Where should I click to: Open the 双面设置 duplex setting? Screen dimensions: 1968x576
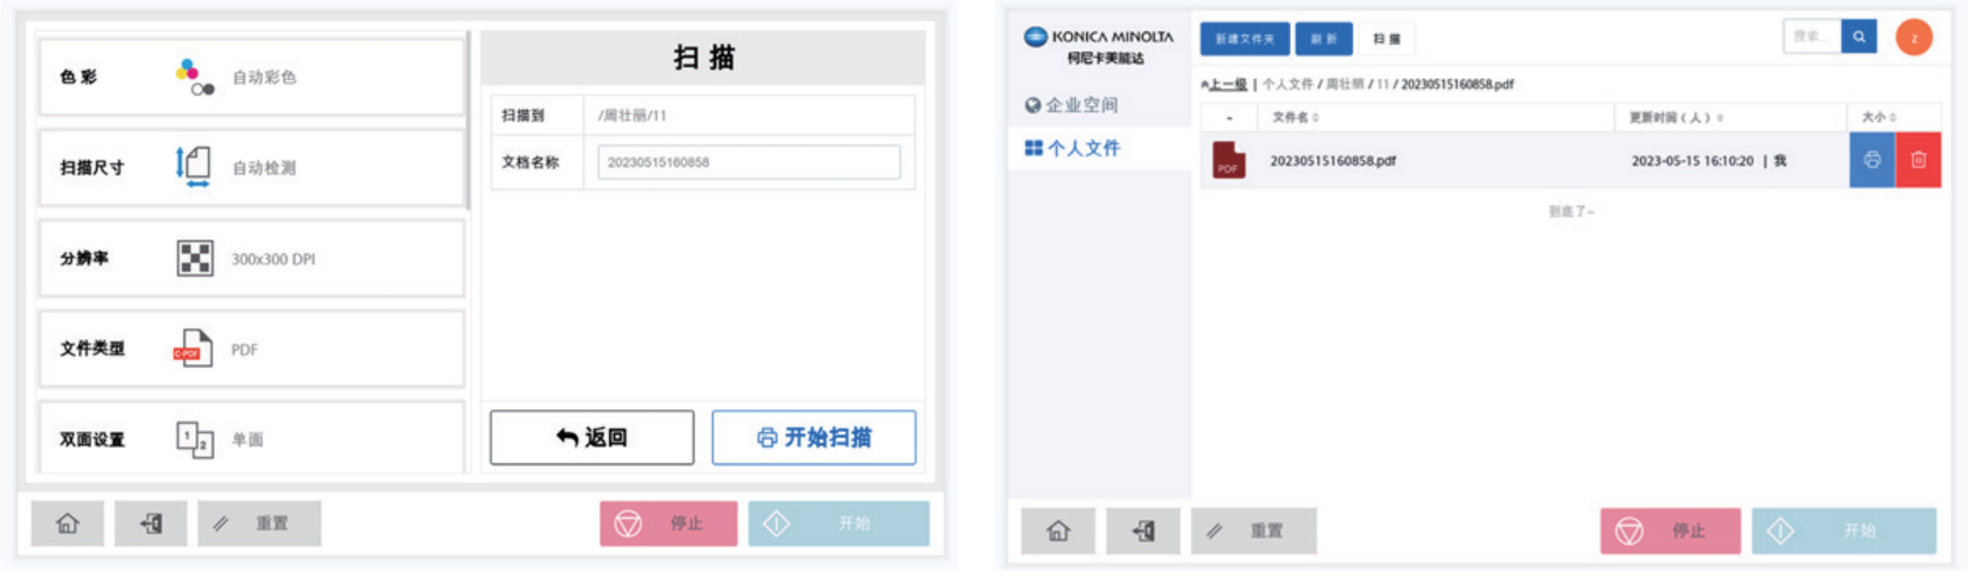point(251,439)
